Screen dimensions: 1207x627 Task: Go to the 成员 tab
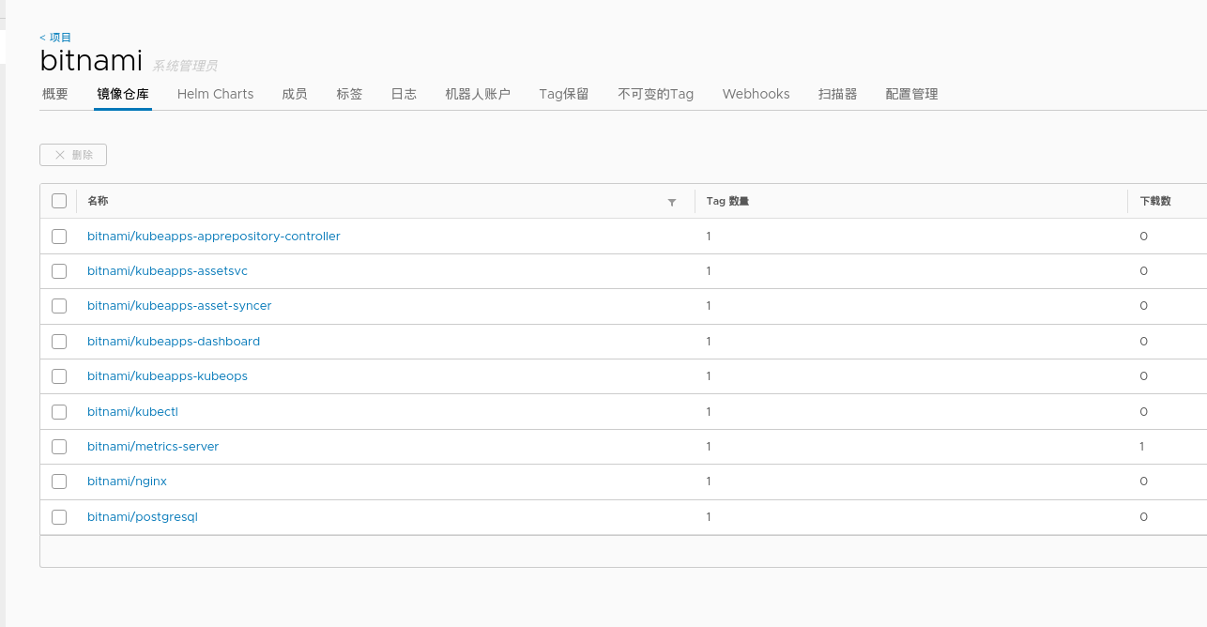[x=295, y=94]
